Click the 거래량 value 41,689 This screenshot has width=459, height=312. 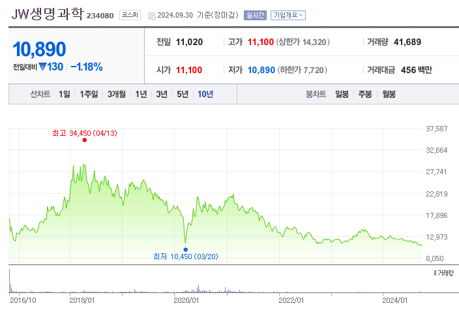(407, 42)
